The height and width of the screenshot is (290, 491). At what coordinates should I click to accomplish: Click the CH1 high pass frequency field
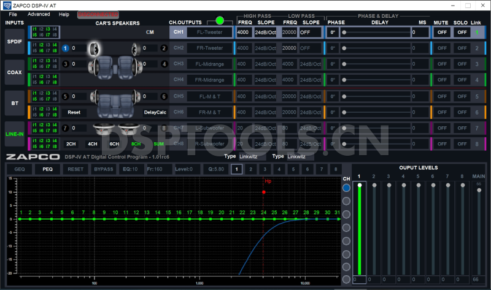coord(244,32)
